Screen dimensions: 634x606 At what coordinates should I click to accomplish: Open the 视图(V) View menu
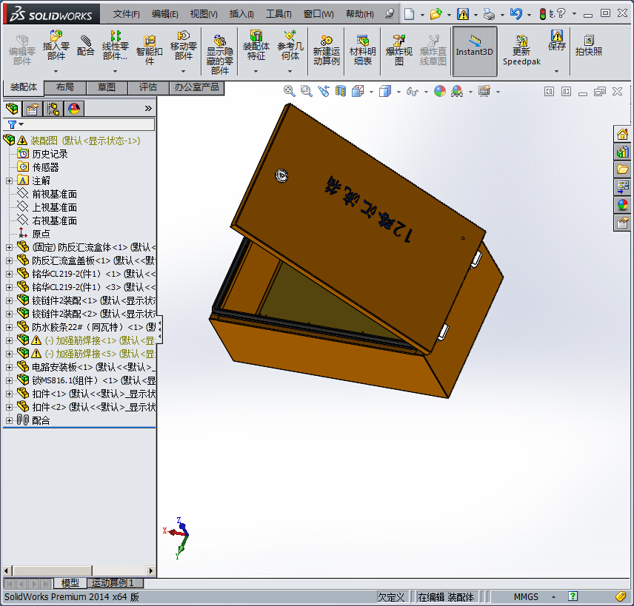pyautogui.click(x=204, y=14)
